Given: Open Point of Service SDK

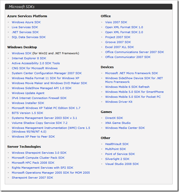Looking at the screenshot, I should point(120,154).
